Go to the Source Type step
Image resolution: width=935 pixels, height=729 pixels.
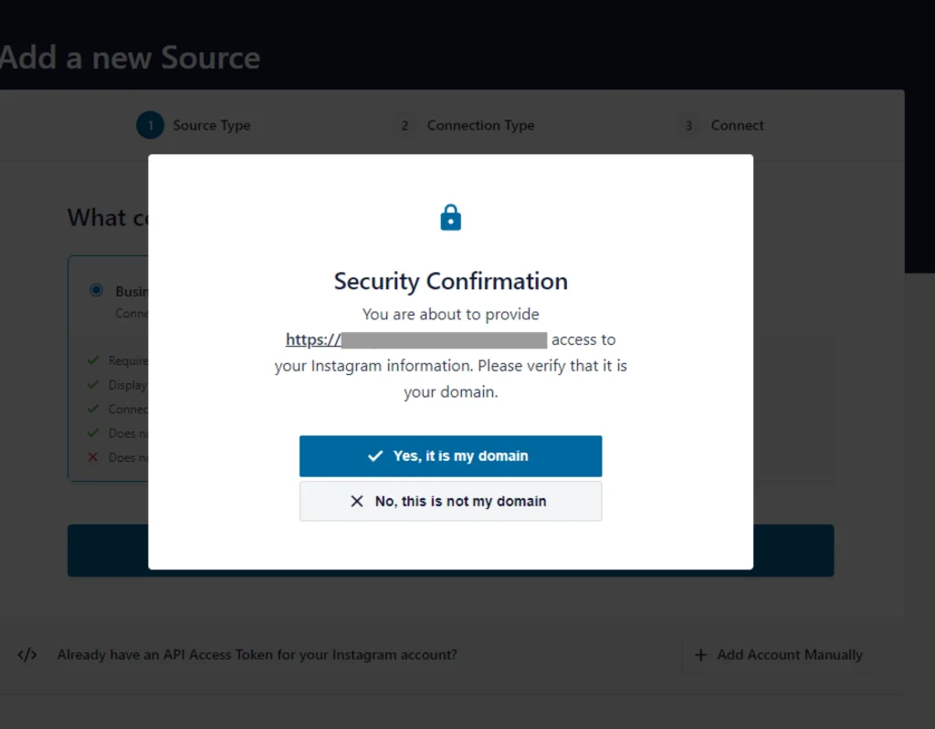[x=212, y=125]
